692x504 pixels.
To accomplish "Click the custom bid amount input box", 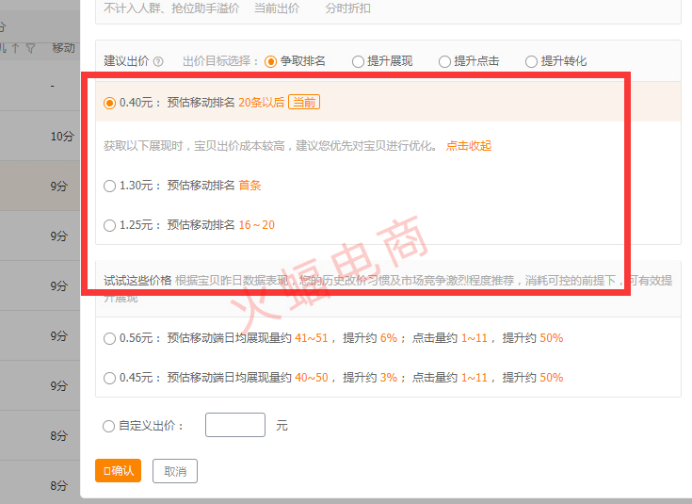I will pyautogui.click(x=234, y=425).
